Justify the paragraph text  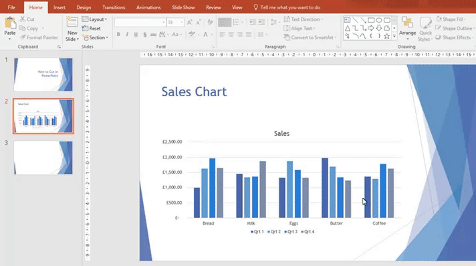click(x=249, y=34)
